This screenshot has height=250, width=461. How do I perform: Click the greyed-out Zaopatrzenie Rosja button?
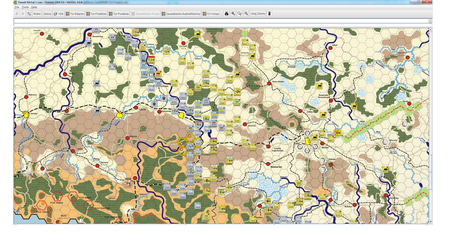click(145, 14)
